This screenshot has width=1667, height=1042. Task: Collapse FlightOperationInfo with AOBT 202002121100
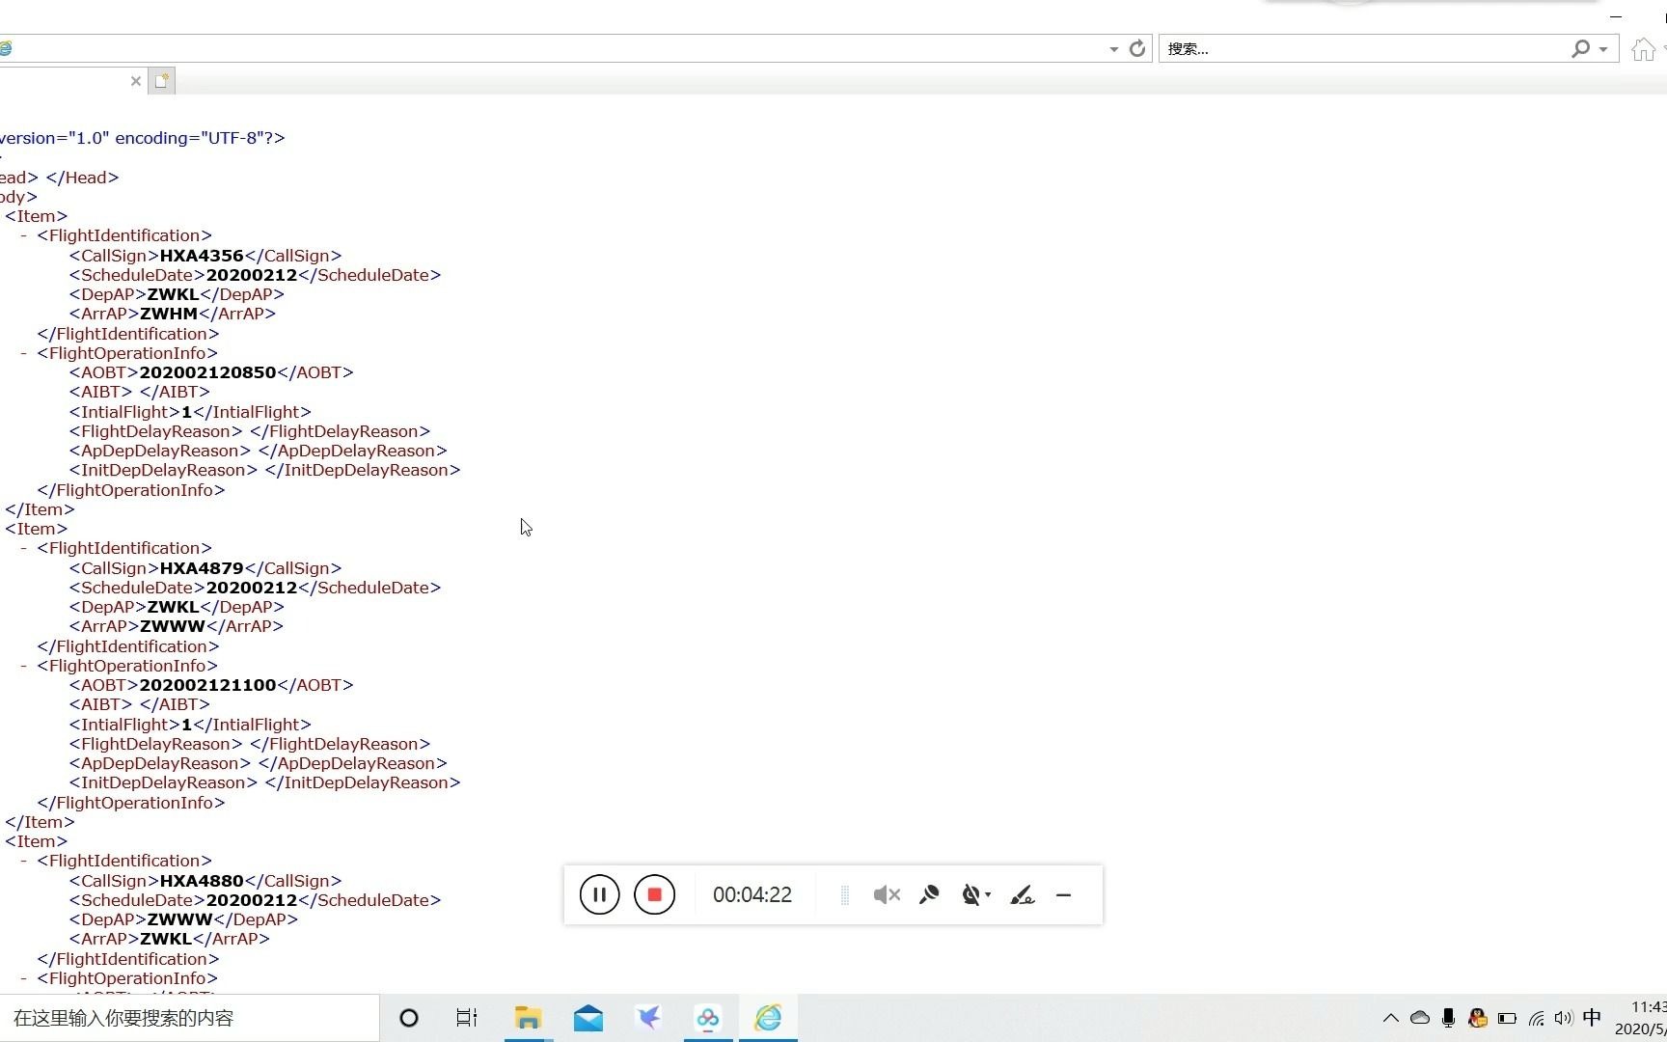coord(23,666)
